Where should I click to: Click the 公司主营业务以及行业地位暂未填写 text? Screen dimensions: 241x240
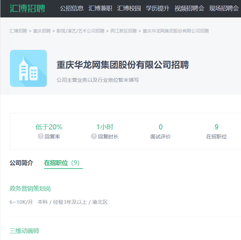click(x=98, y=80)
